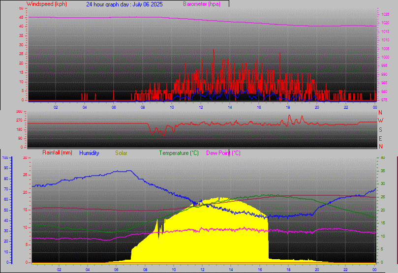398x273 pixels.
Task: Click hour 06 on the bottom graph axis
Action: [x=116, y=270]
